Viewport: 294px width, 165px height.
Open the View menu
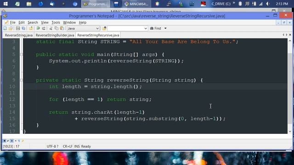(45, 22)
